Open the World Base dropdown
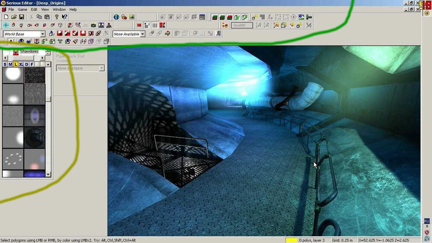432x243 pixels. [x=43, y=34]
